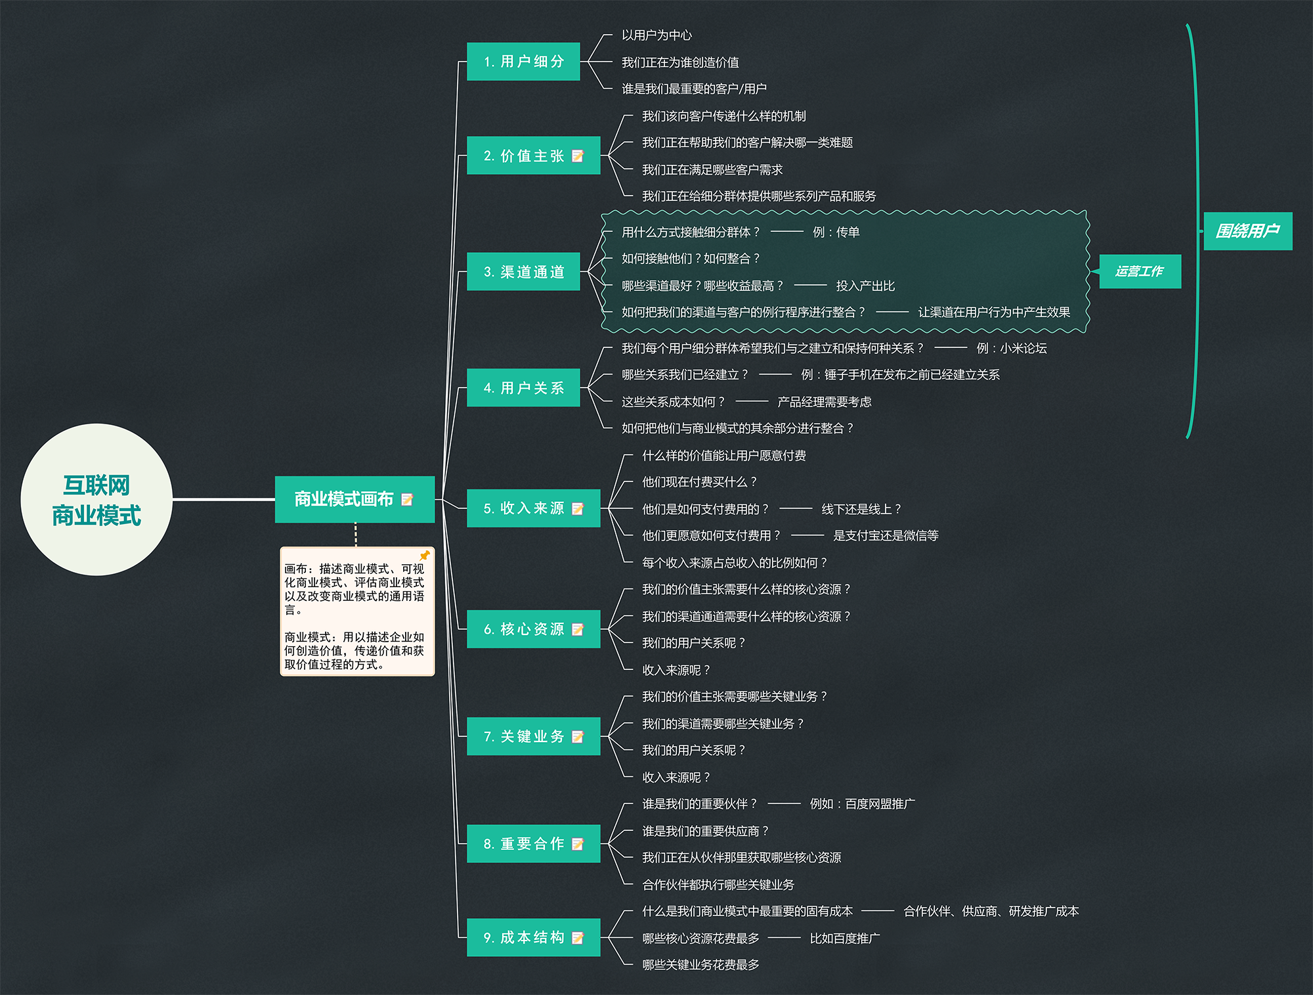The height and width of the screenshot is (995, 1313).
Task: Click the 画布 description note box
Action: pos(357,611)
